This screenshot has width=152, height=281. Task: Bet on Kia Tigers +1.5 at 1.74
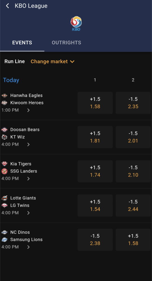(x=95, y=171)
